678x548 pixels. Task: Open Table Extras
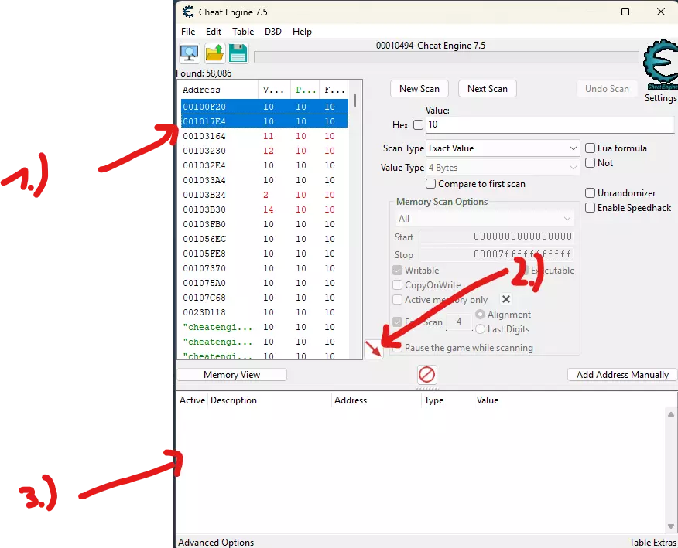pyautogui.click(x=652, y=542)
